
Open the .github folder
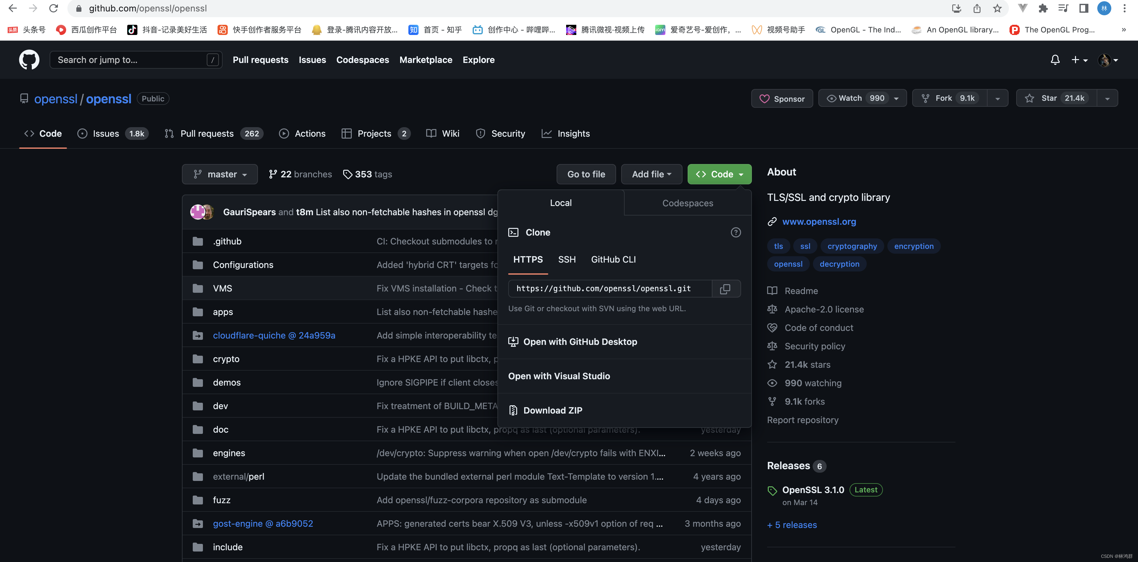point(227,241)
